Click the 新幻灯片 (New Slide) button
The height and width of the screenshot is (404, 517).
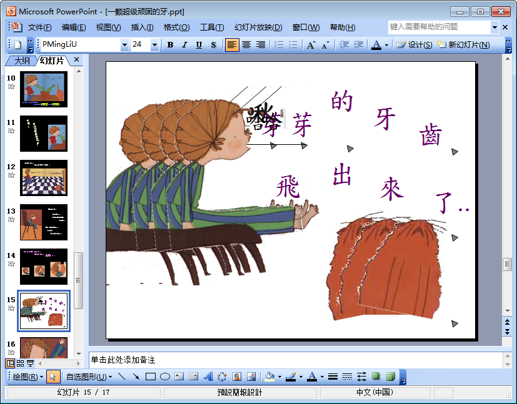(464, 45)
